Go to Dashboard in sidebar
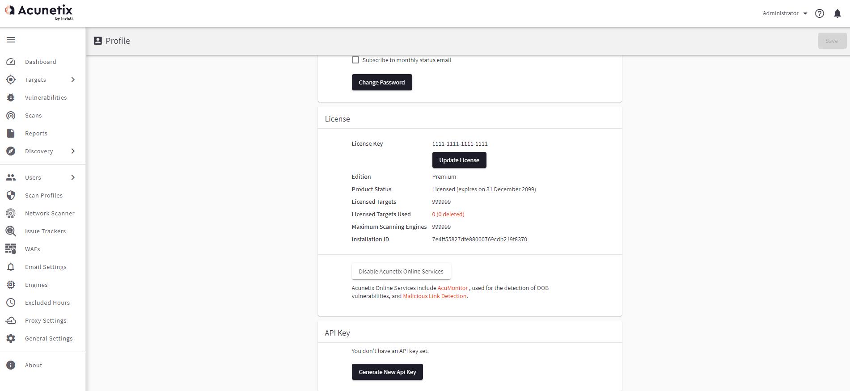Viewport: 850px width, 391px height. click(40, 62)
